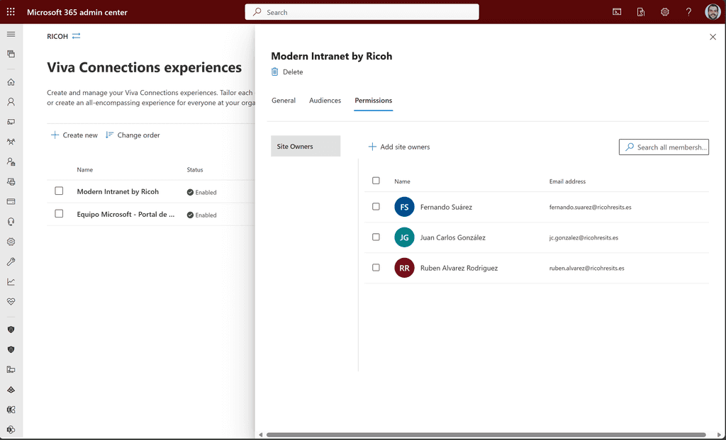Click Add site owners
The image size is (726, 440).
(399, 147)
